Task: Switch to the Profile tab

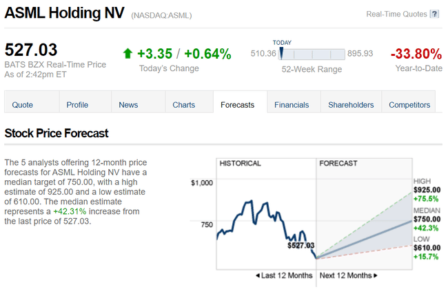Action: coord(77,105)
